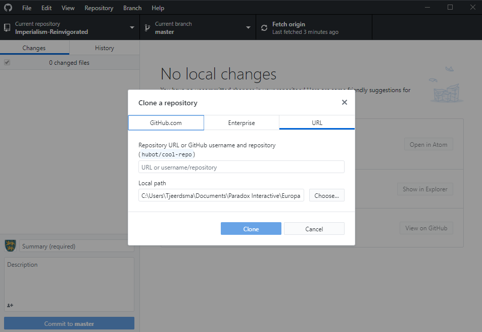Click the add co-authors icon
This screenshot has height=332, width=482.
point(10,305)
